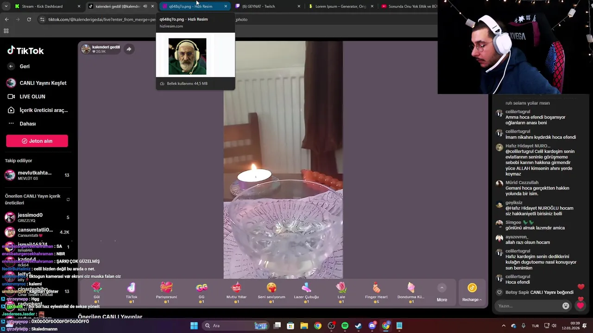Open Discord from the taskbar
Viewport: 593px width, 333px height.
(372, 326)
